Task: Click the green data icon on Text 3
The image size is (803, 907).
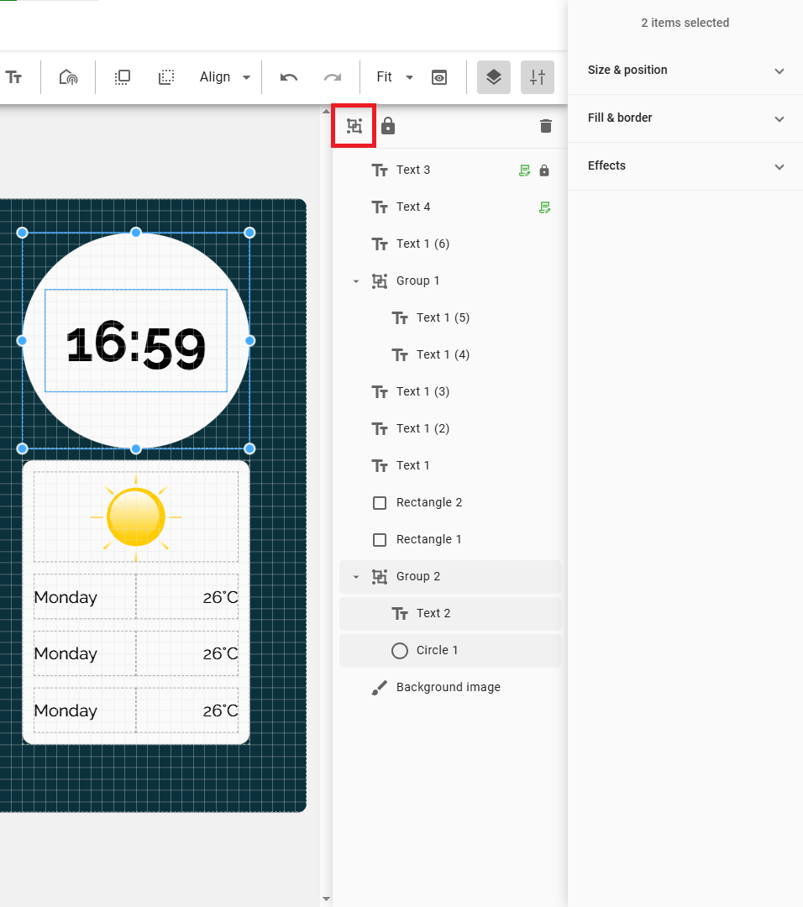Action: tap(524, 170)
